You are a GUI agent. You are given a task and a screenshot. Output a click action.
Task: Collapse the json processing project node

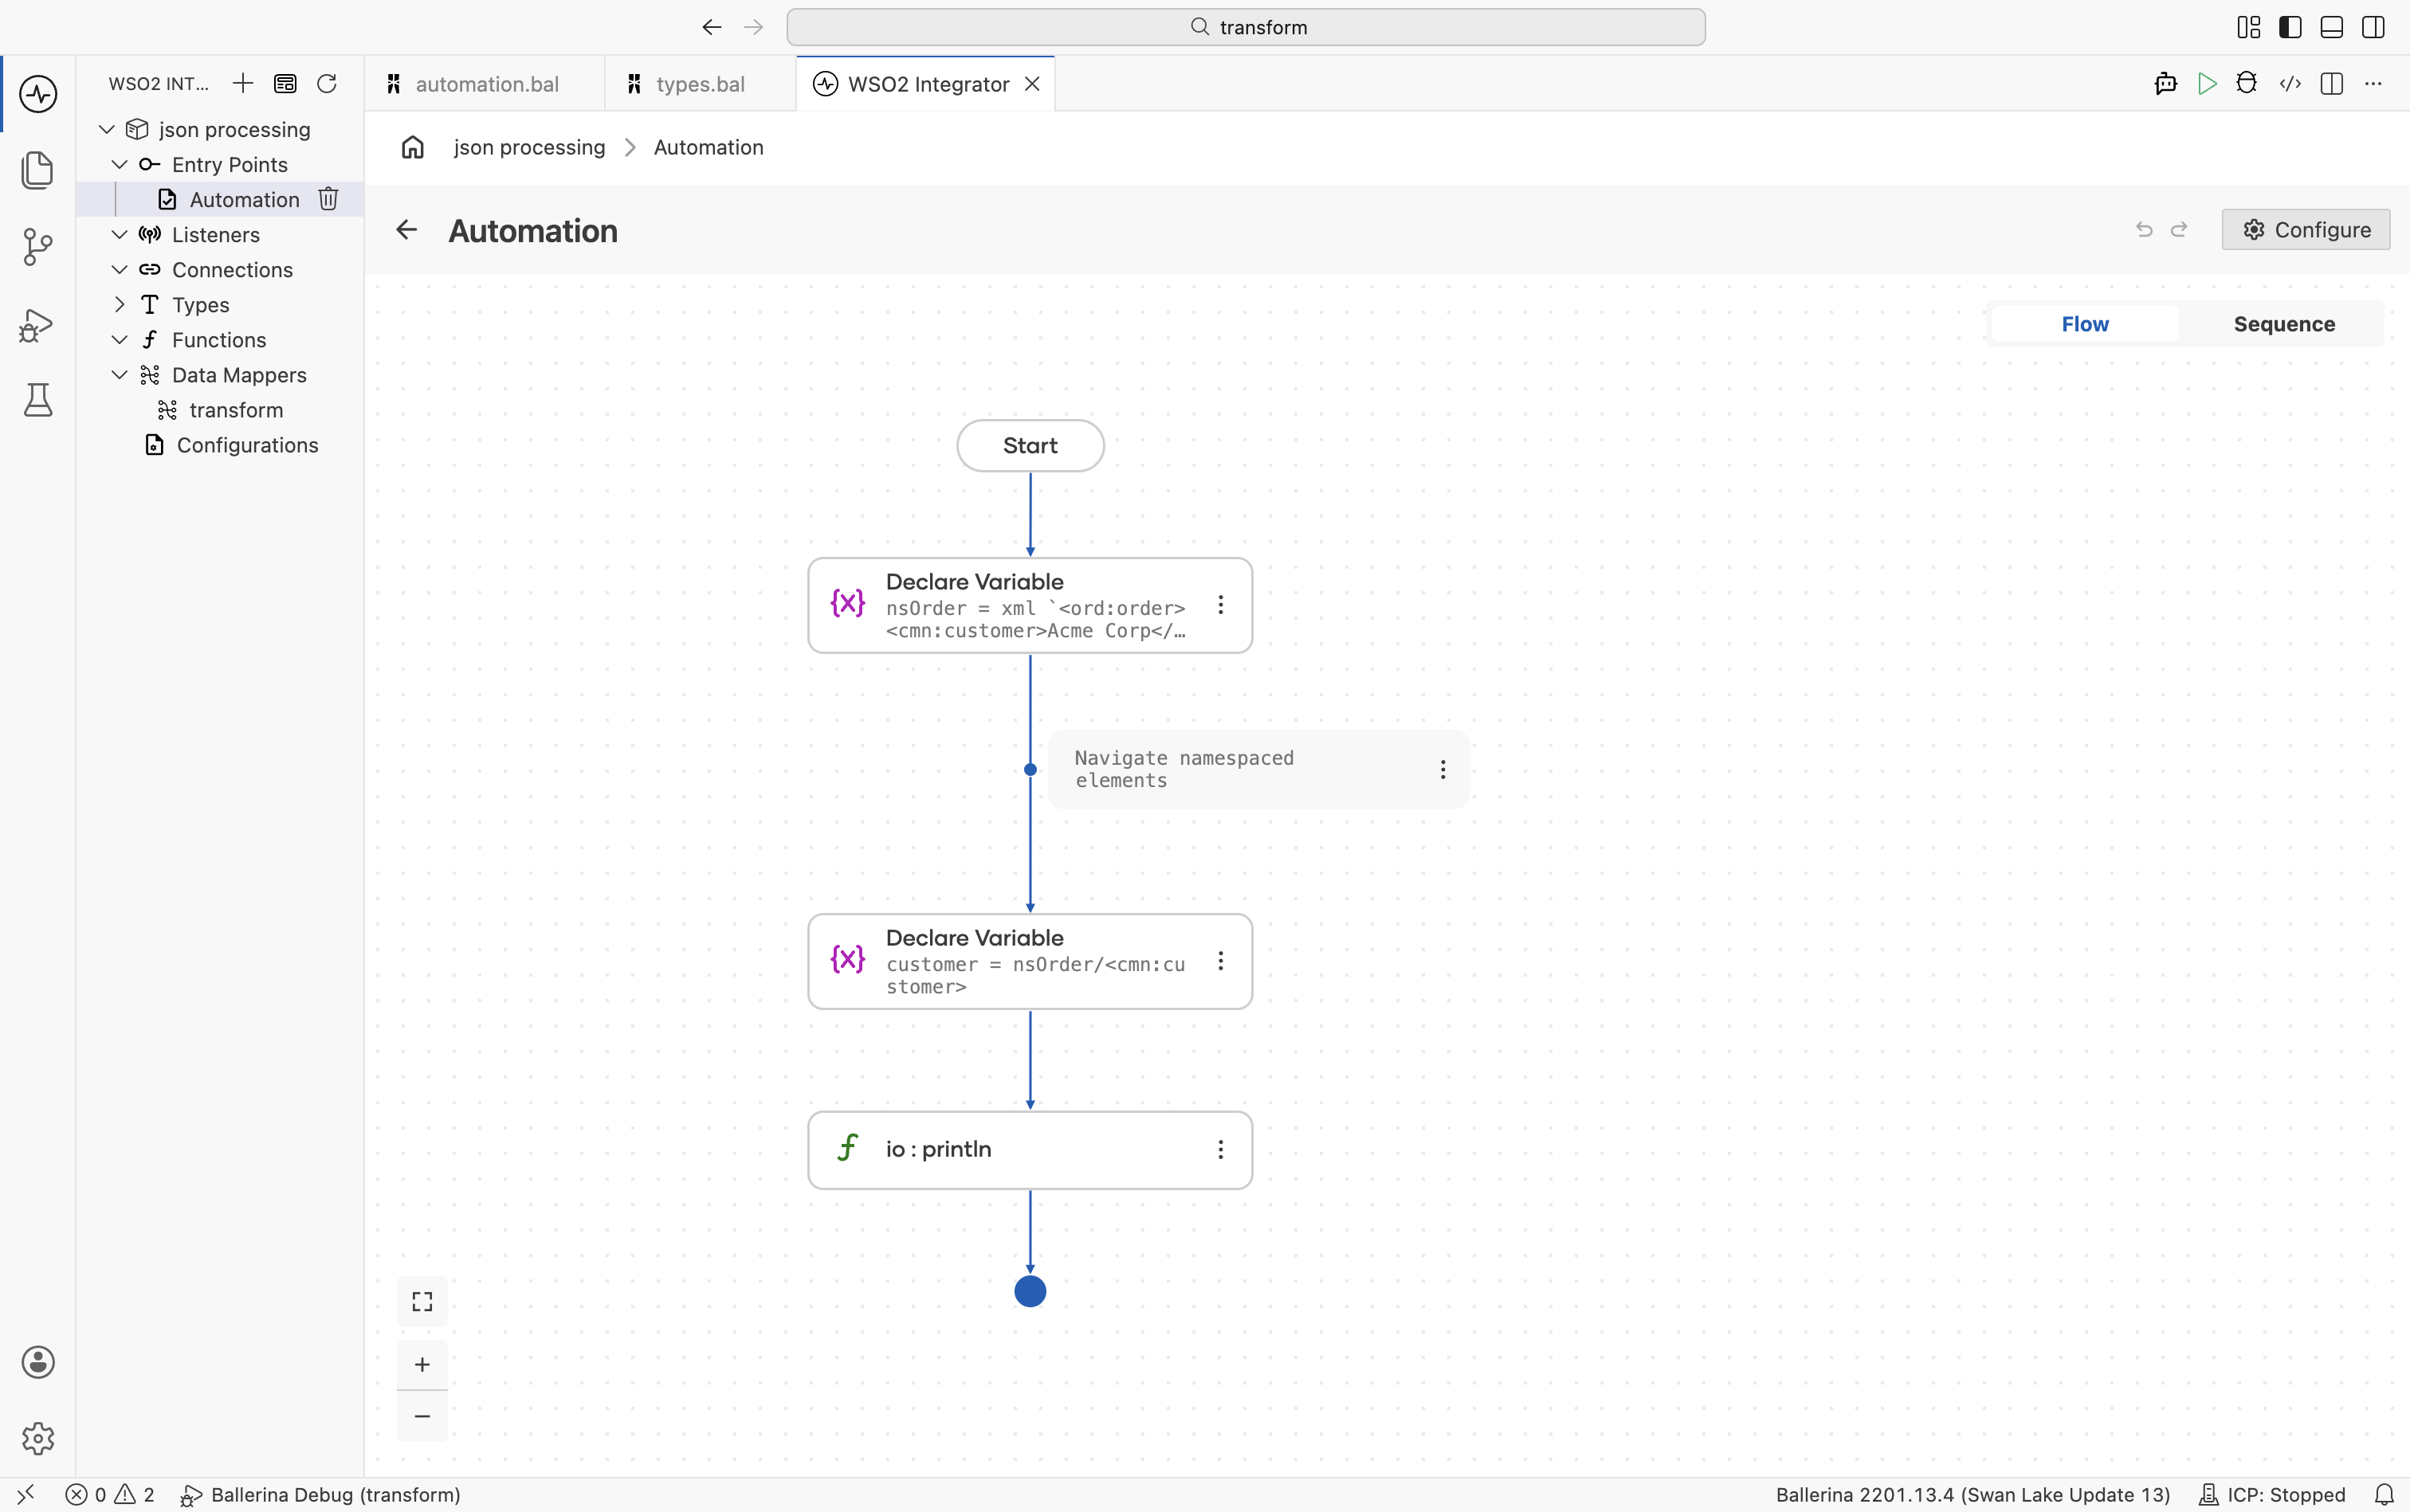point(107,129)
